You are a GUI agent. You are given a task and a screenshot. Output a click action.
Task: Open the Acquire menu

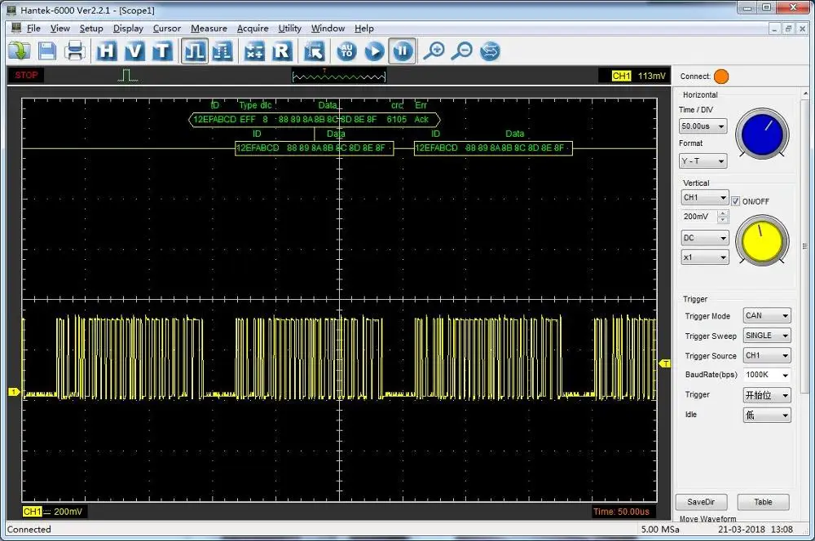click(x=253, y=28)
